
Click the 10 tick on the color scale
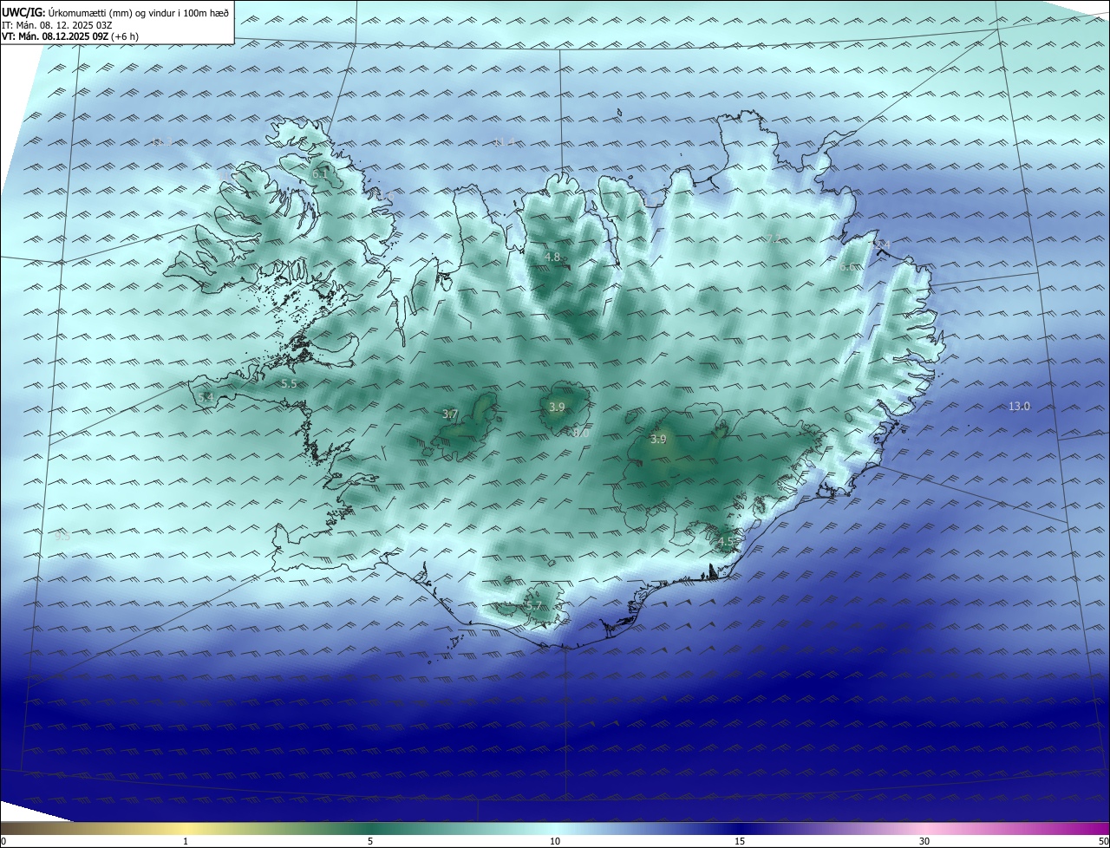[555, 841]
